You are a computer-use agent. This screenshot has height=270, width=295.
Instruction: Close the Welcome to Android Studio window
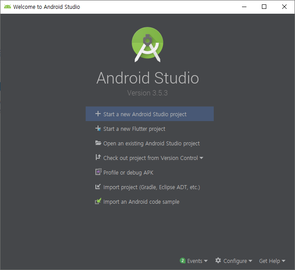coord(284,7)
